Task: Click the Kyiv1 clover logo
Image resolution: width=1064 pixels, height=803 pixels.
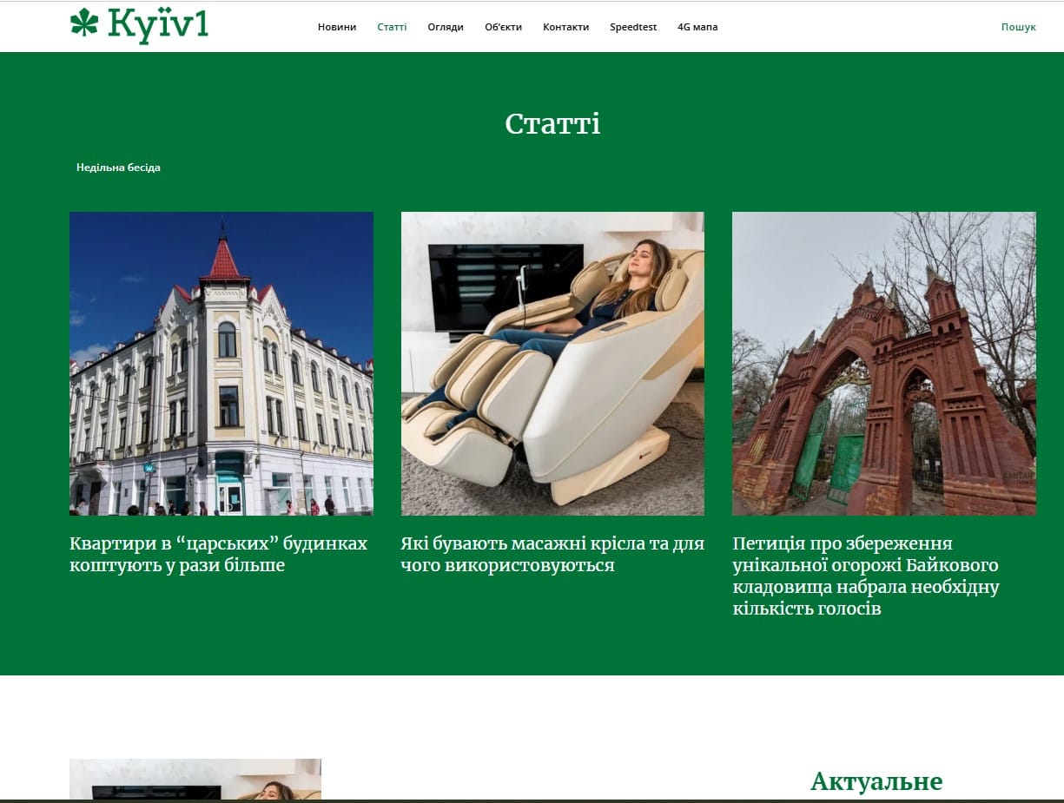Action: coord(139,25)
